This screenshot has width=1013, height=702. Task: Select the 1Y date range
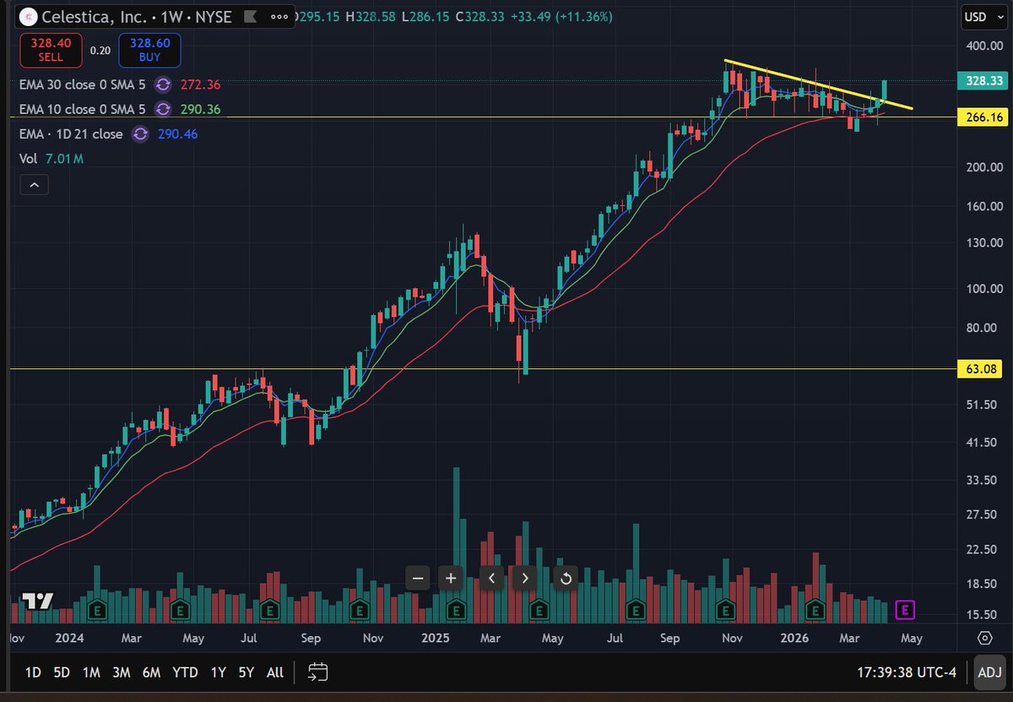[218, 672]
